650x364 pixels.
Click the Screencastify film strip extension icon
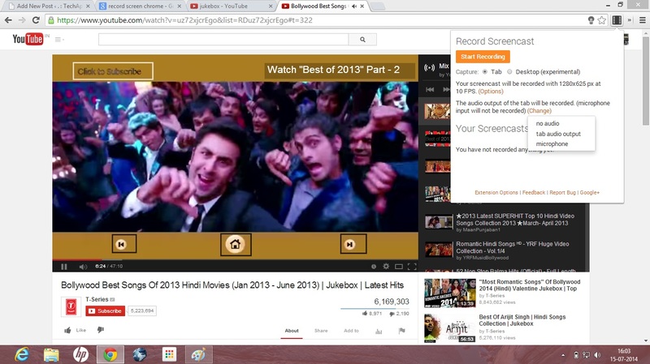[617, 19]
